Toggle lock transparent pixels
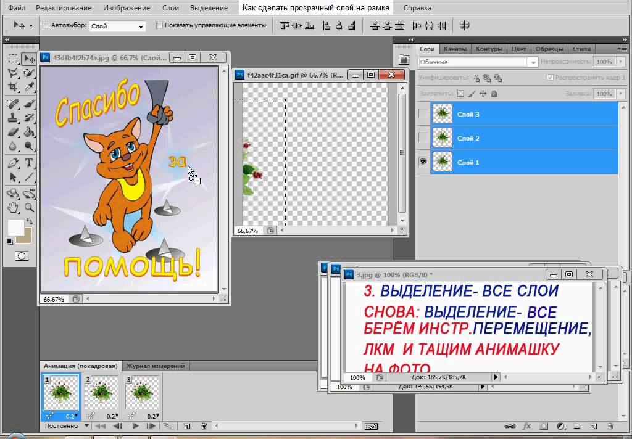Viewport: 632px width, 439px height. (x=460, y=94)
